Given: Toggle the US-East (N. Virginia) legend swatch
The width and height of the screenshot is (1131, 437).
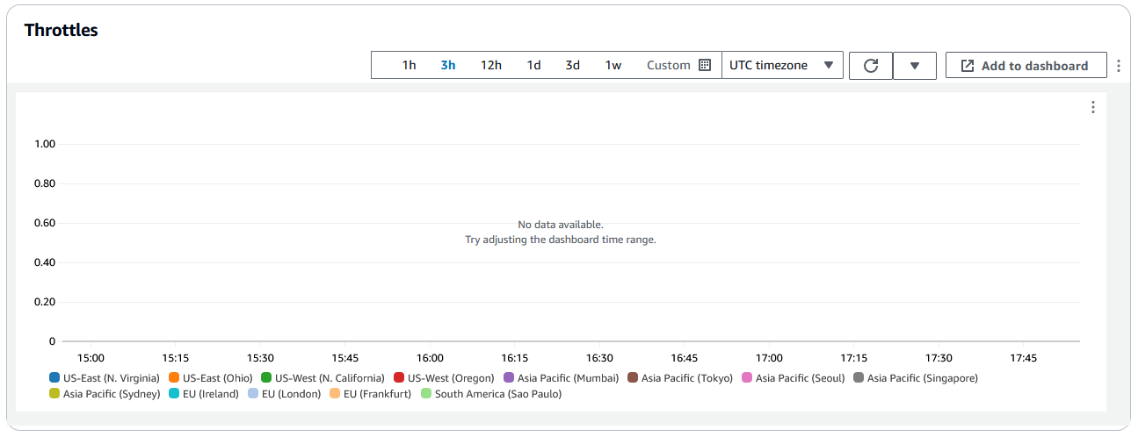Looking at the screenshot, I should tap(54, 378).
